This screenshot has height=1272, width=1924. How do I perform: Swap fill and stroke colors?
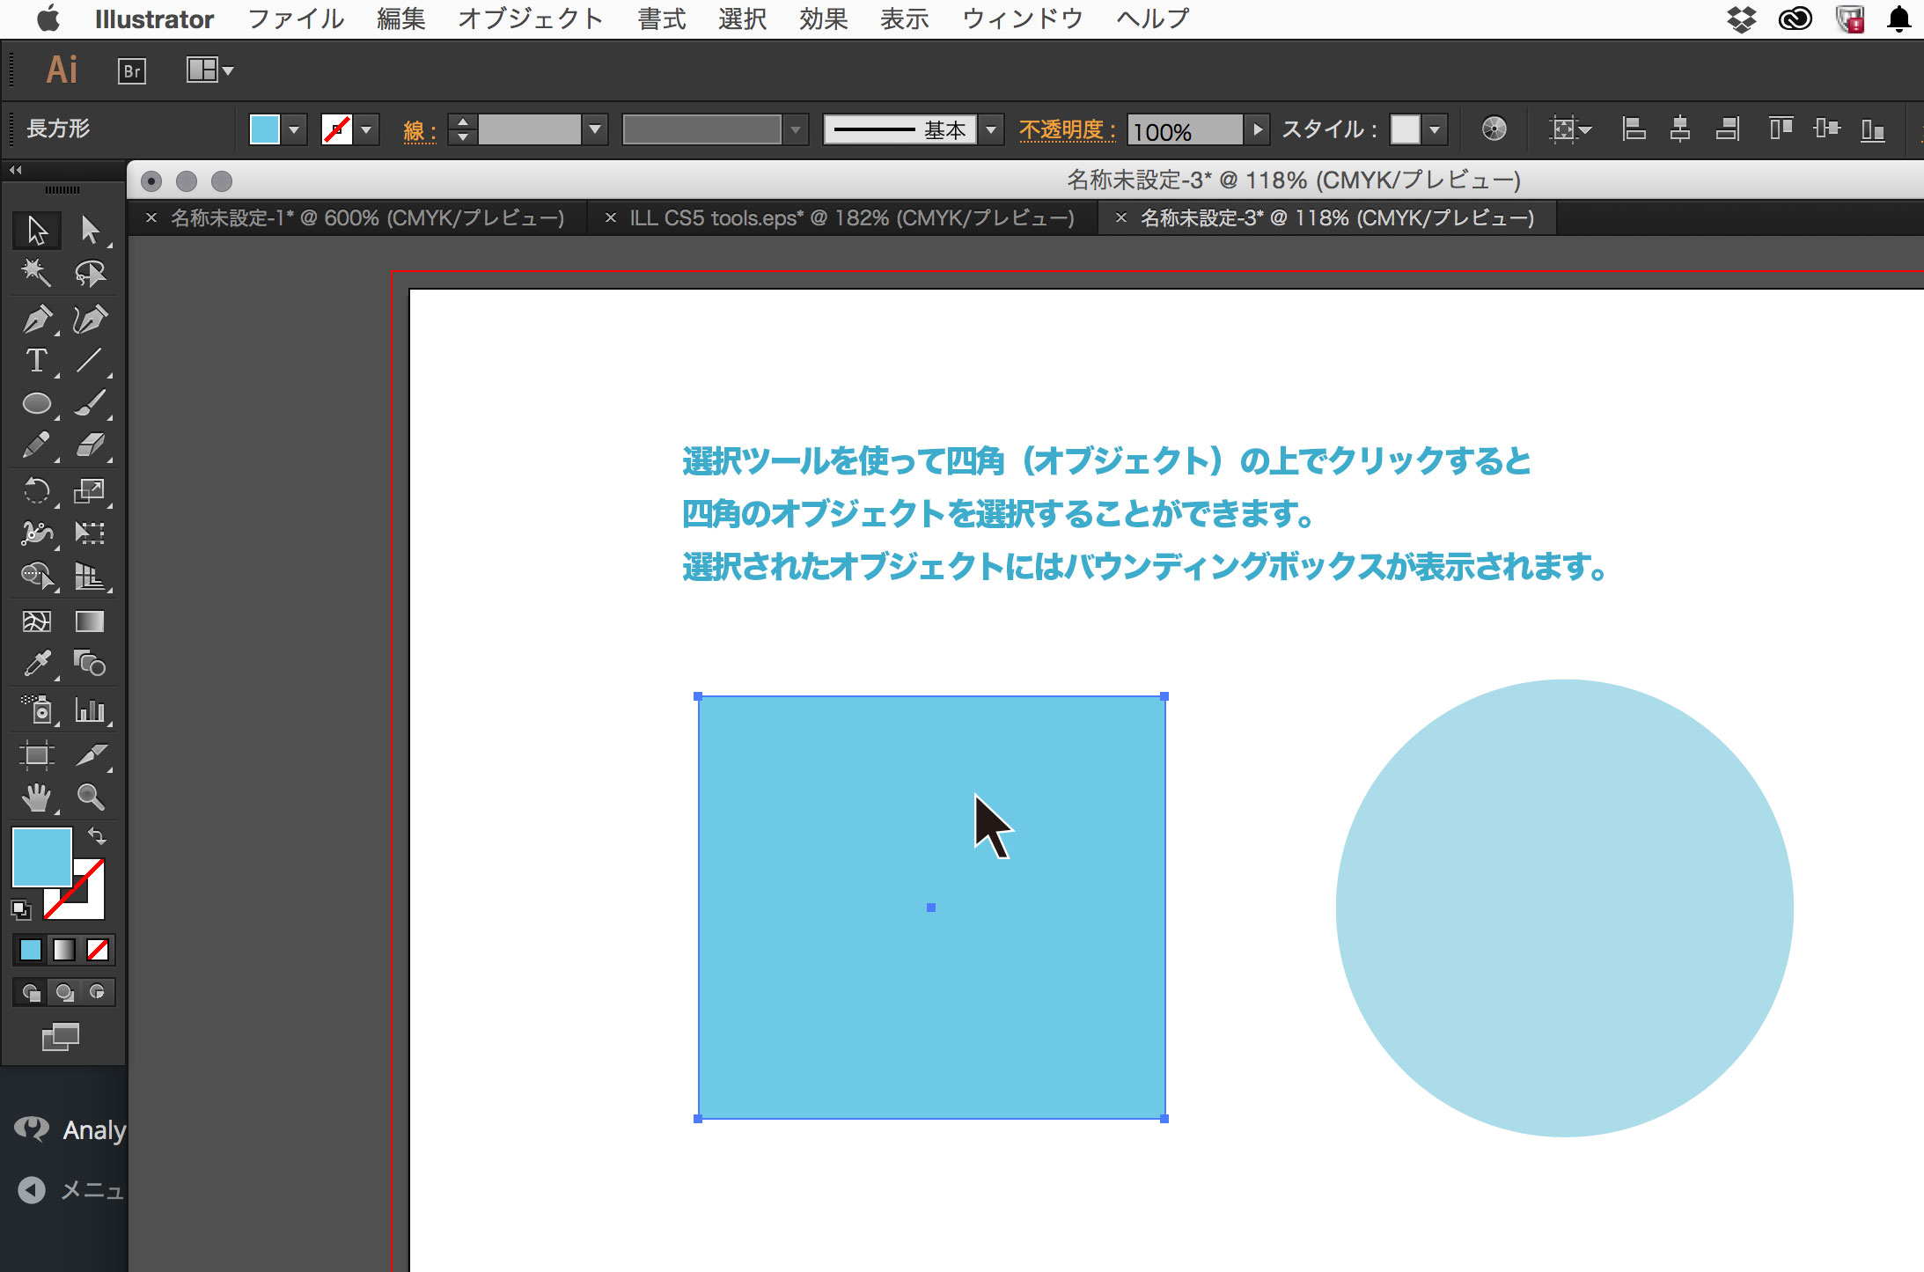coord(97,835)
